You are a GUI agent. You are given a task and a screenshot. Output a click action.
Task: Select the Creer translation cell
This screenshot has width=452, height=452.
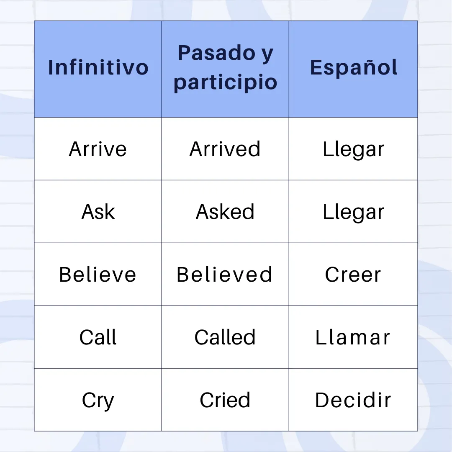(353, 275)
